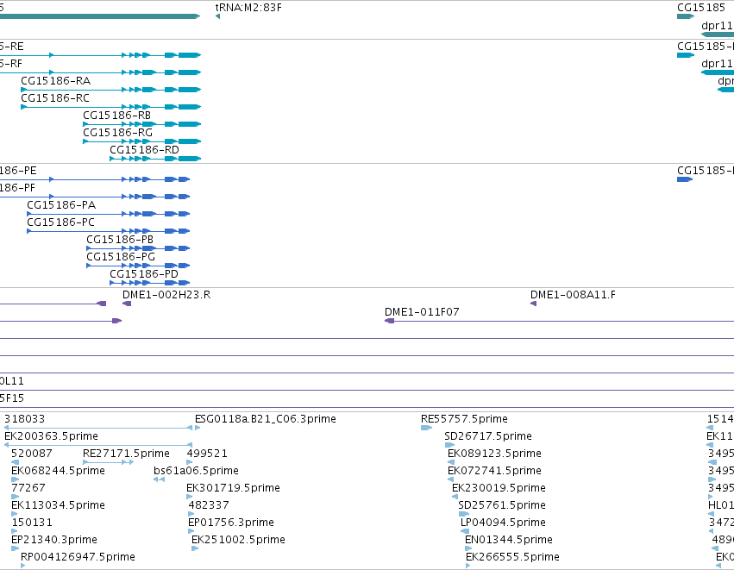Select the ESG0118a.B21_C06.3prime EST label
Image resolution: width=734 pixels, height=570 pixels.
(x=266, y=419)
